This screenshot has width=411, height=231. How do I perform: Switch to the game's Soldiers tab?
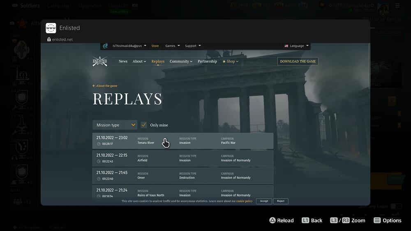(30, 5)
